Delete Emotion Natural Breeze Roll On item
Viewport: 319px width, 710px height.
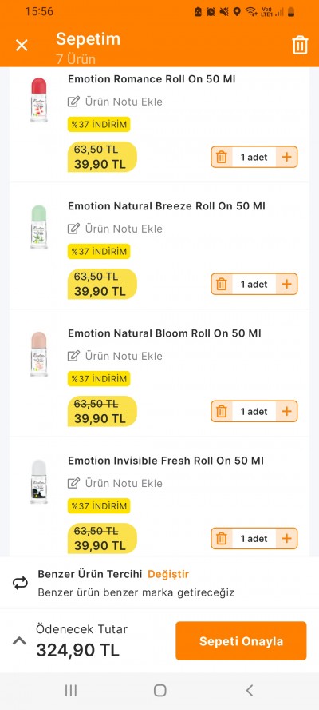[x=222, y=285]
